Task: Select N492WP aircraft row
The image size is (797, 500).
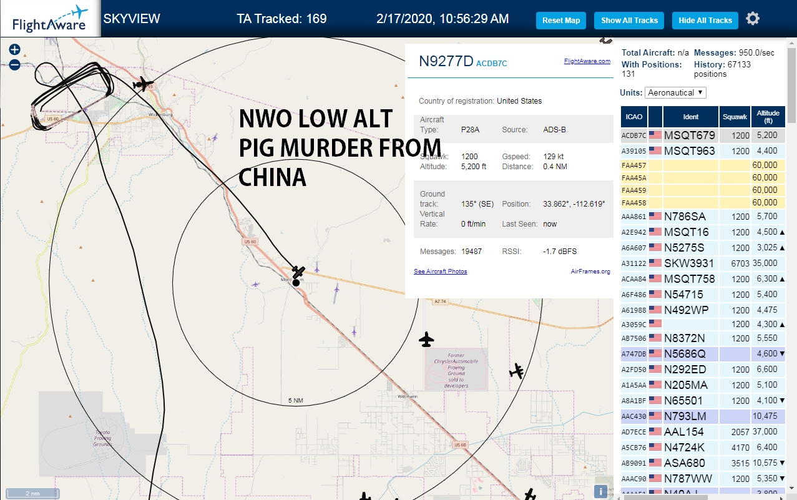Action: (703, 310)
